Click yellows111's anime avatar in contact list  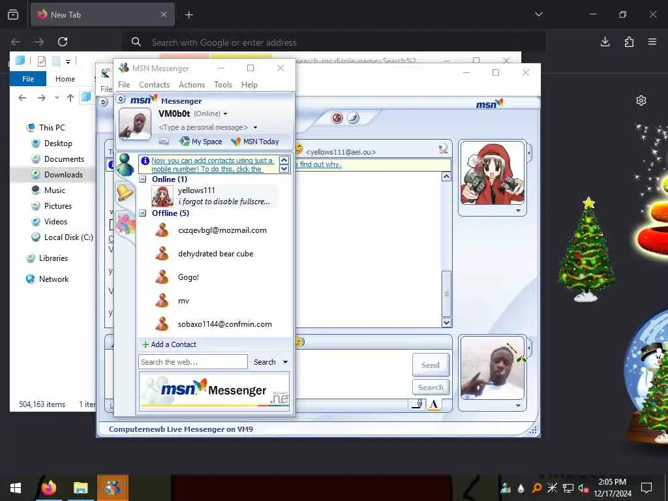tap(162, 196)
